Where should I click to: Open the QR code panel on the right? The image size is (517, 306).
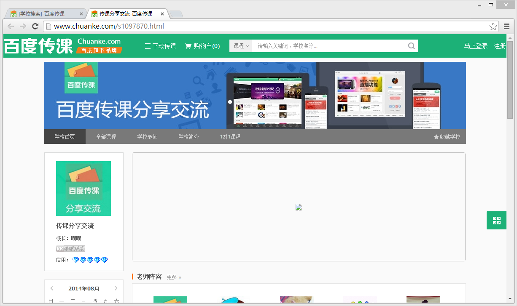click(x=496, y=220)
